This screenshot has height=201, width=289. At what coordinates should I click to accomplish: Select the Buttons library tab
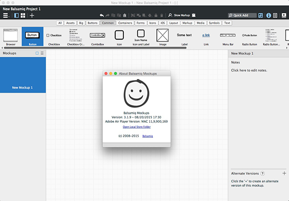point(93,23)
